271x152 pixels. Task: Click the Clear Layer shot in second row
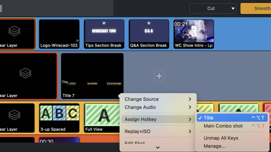(x=28, y=76)
